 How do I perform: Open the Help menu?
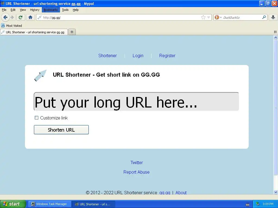pyautogui.click(x=75, y=10)
